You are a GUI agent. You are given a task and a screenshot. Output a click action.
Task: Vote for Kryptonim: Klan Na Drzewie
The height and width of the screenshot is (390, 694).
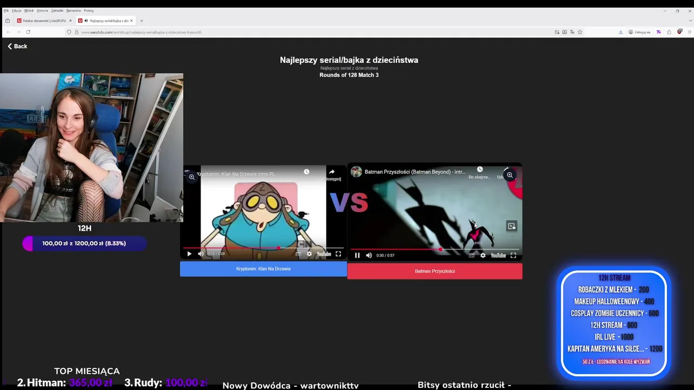(x=264, y=269)
